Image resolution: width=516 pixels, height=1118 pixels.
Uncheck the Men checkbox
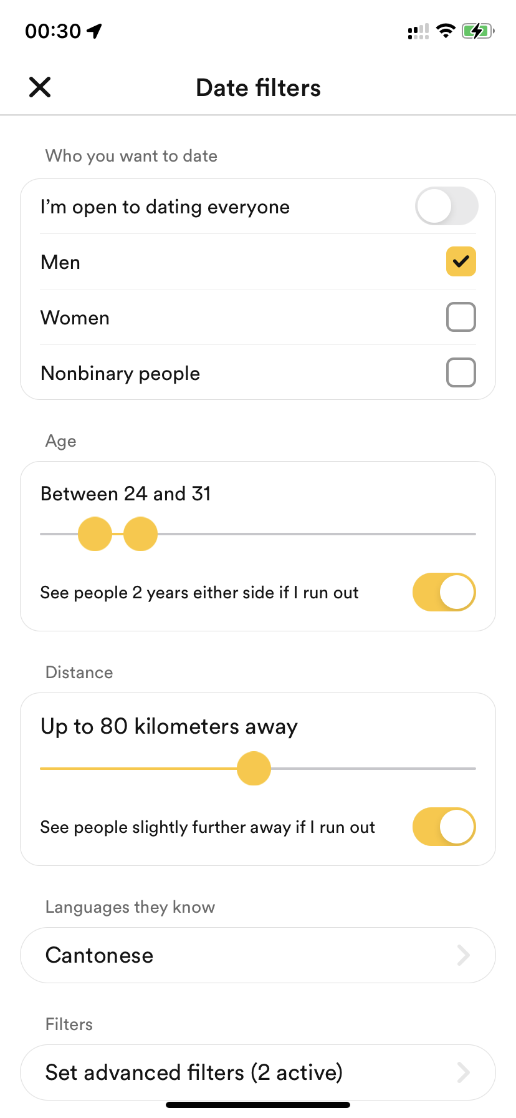[461, 261]
